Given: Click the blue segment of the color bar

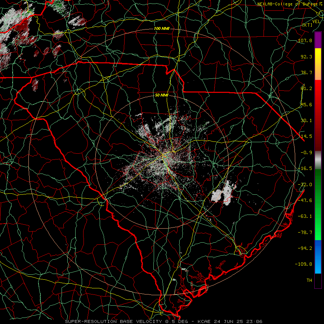Looking at the screenshot, I should click(318, 257).
